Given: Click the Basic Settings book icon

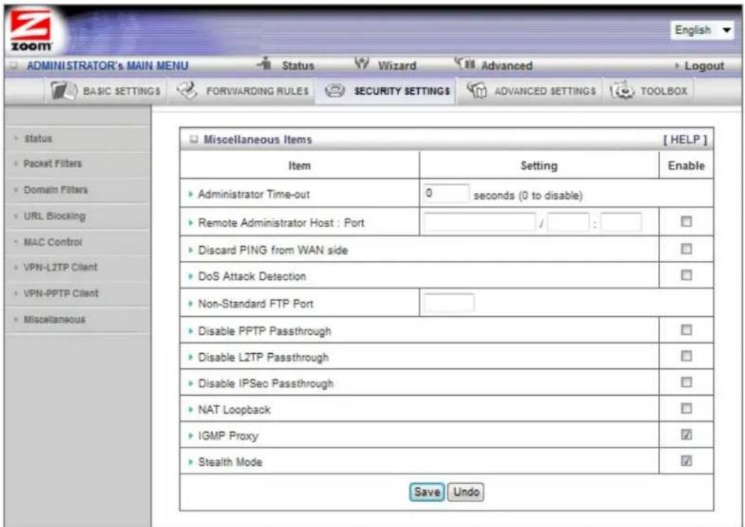Looking at the screenshot, I should [x=64, y=90].
